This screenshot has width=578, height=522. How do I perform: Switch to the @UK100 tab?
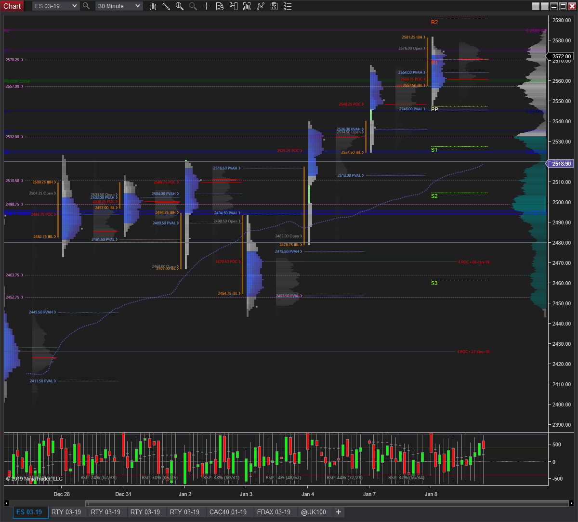point(314,512)
